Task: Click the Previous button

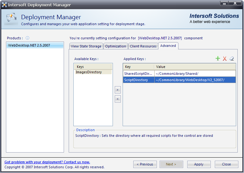Action: click(x=145, y=164)
